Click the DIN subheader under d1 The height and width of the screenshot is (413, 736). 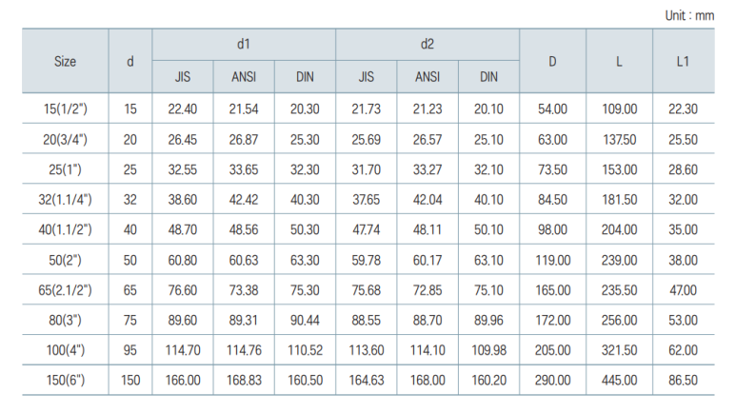tap(305, 77)
